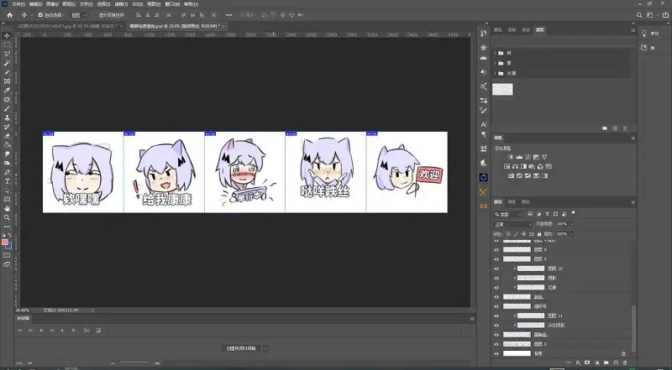Select the Hand tool
Screen dimensions: 672x370
(7, 209)
